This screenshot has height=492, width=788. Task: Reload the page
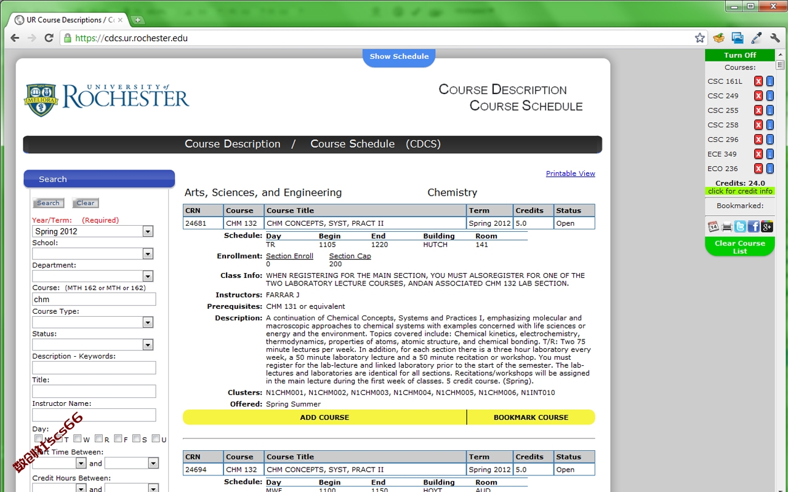(49, 38)
